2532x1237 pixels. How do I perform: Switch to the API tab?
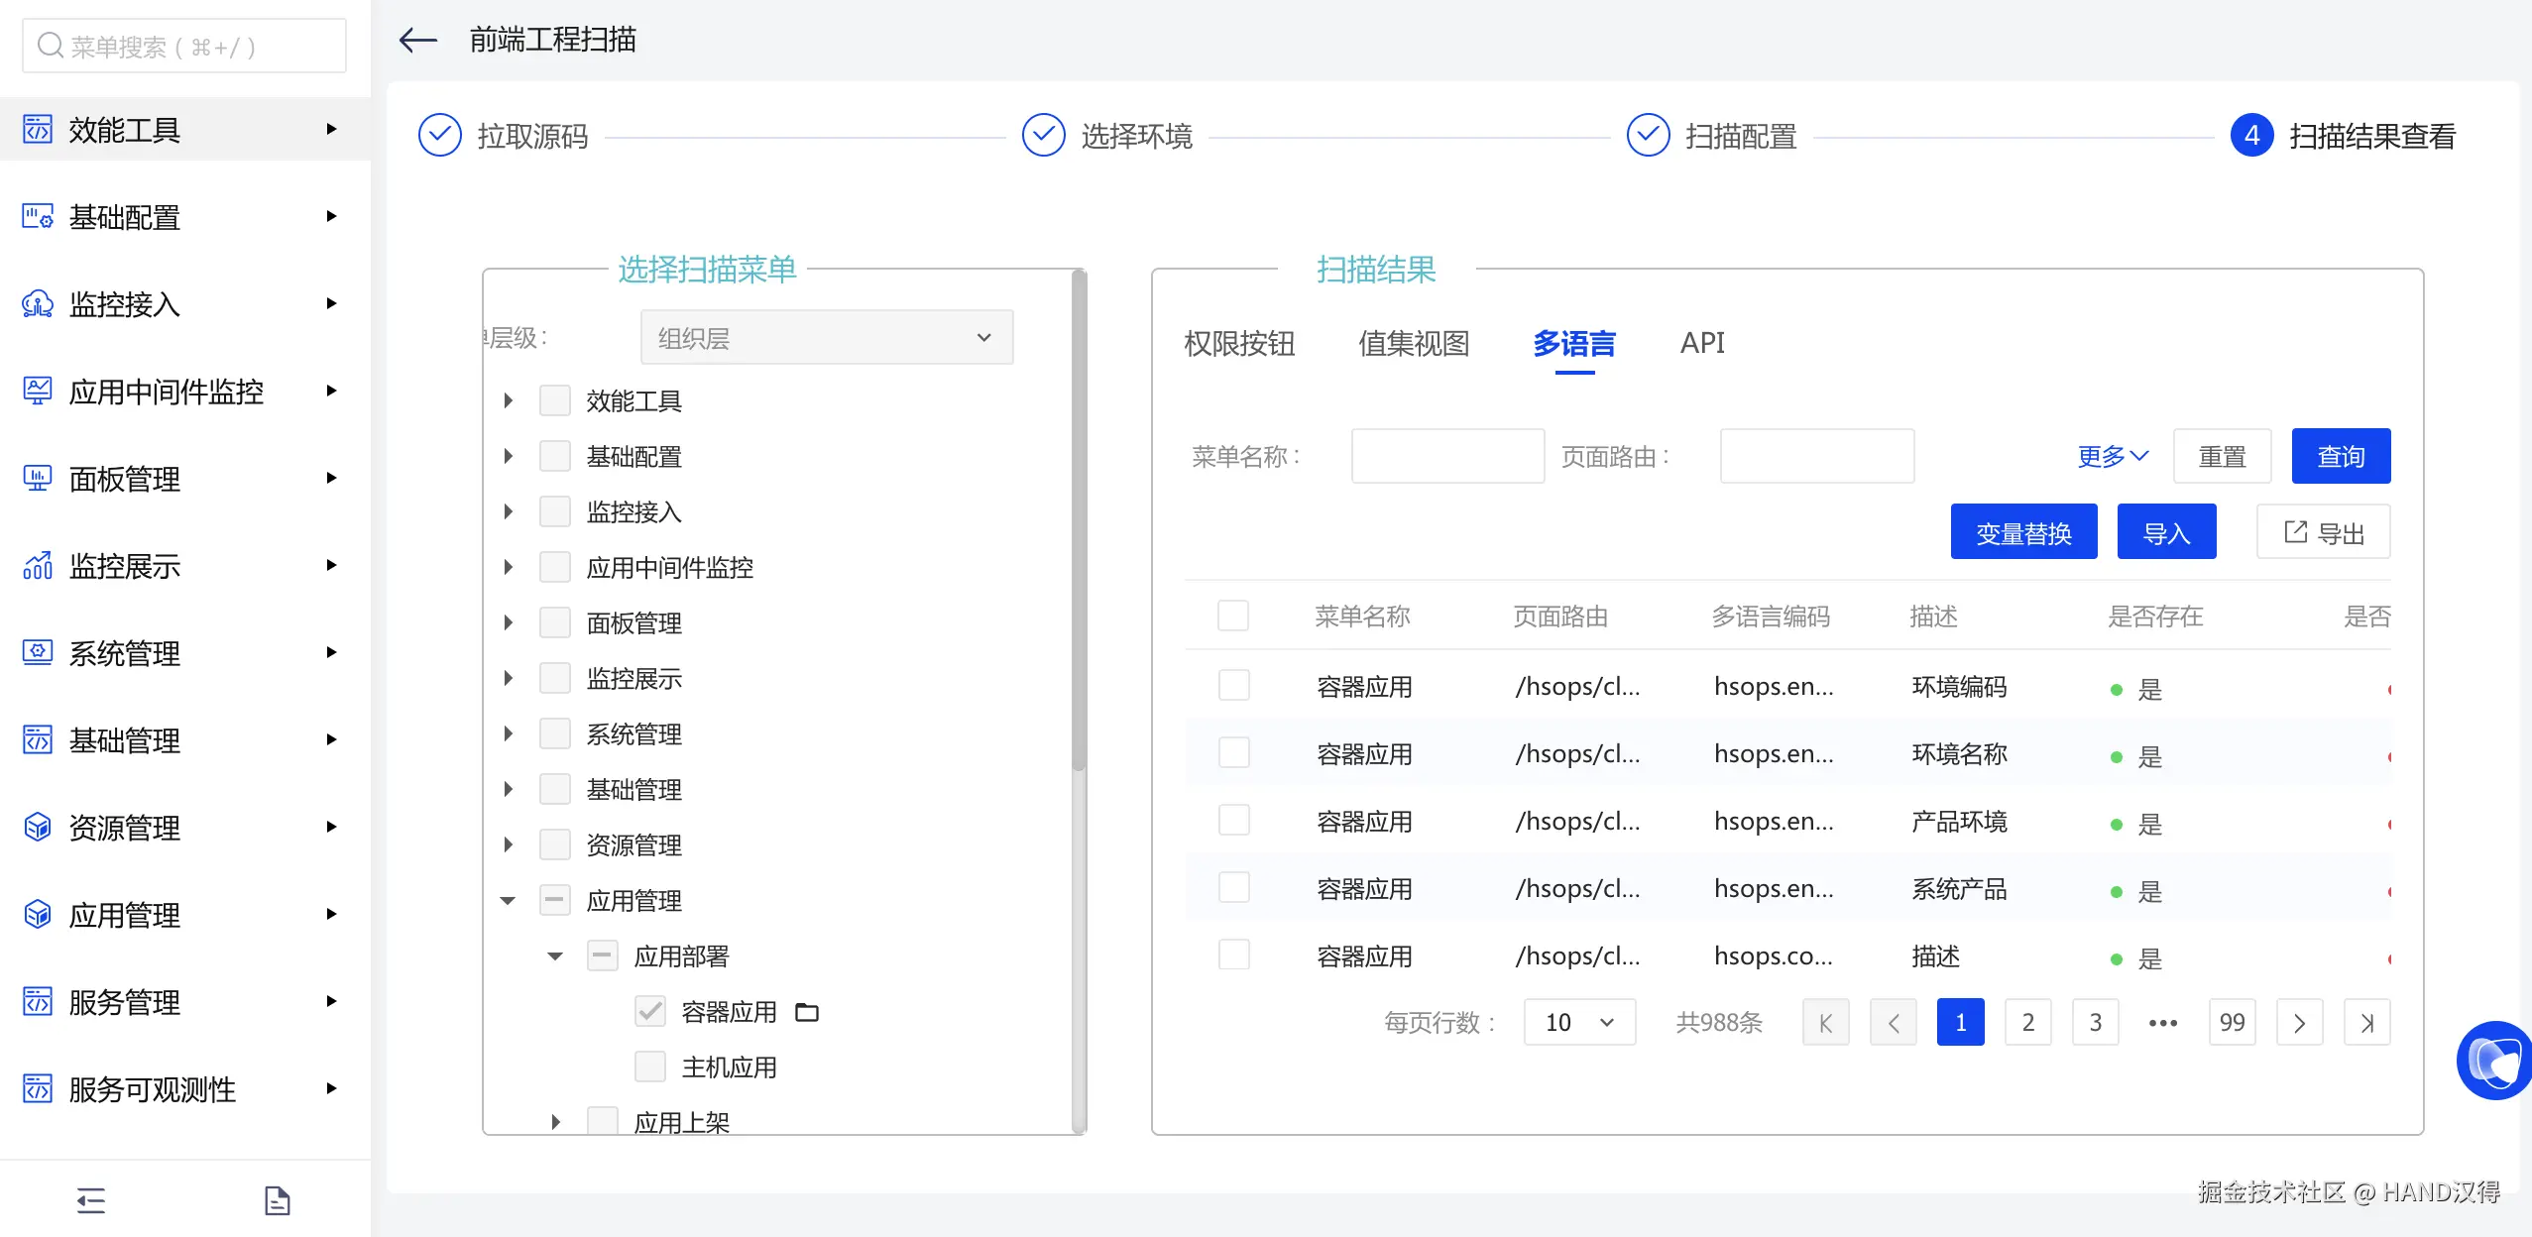click(1701, 343)
